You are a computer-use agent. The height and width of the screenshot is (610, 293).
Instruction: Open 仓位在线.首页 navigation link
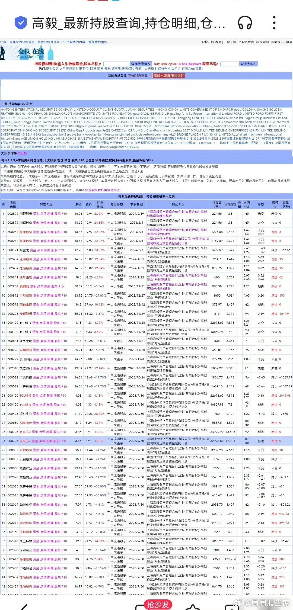click(211, 42)
